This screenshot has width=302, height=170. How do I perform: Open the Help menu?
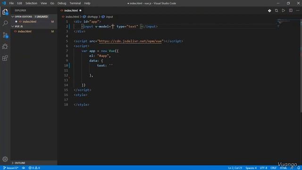coord(87,3)
